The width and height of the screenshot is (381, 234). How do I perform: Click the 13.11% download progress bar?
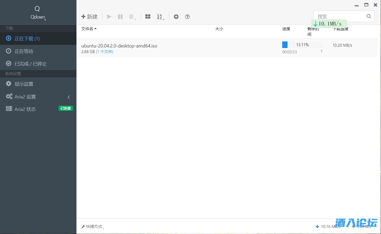pyautogui.click(x=302, y=45)
